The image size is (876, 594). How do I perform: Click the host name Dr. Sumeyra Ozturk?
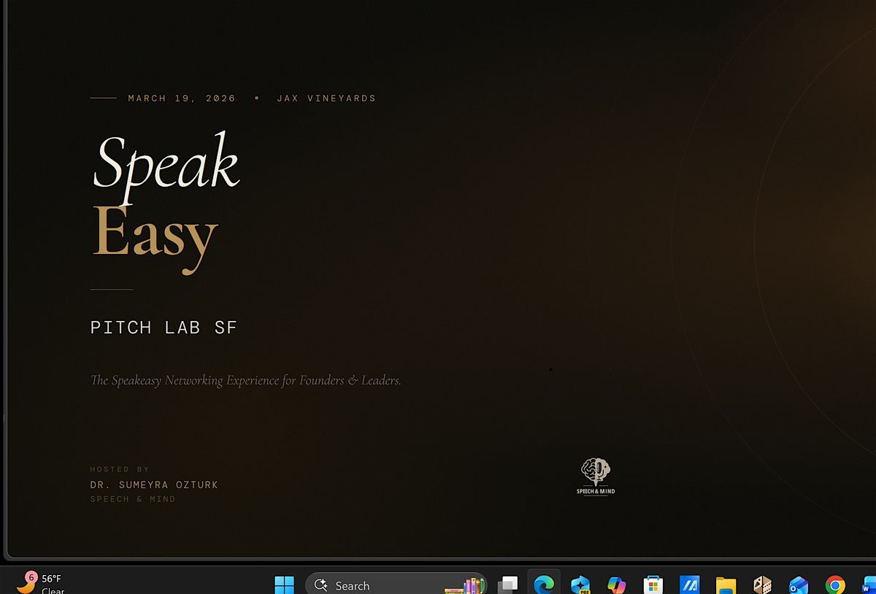coord(154,485)
